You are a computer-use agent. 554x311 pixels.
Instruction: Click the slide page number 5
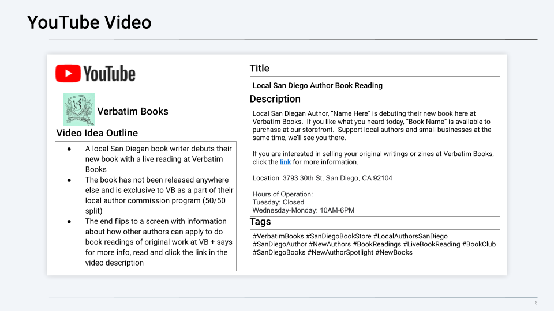tap(536, 302)
